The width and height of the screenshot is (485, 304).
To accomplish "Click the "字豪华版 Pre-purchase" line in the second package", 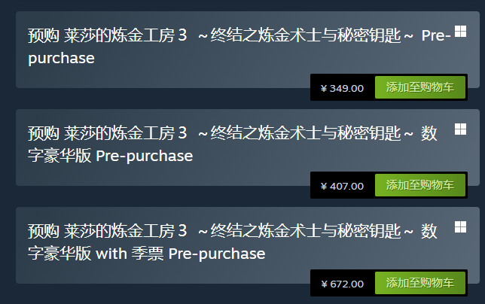I will click(x=110, y=156).
